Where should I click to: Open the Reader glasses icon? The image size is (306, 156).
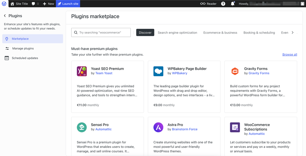tap(203, 4)
